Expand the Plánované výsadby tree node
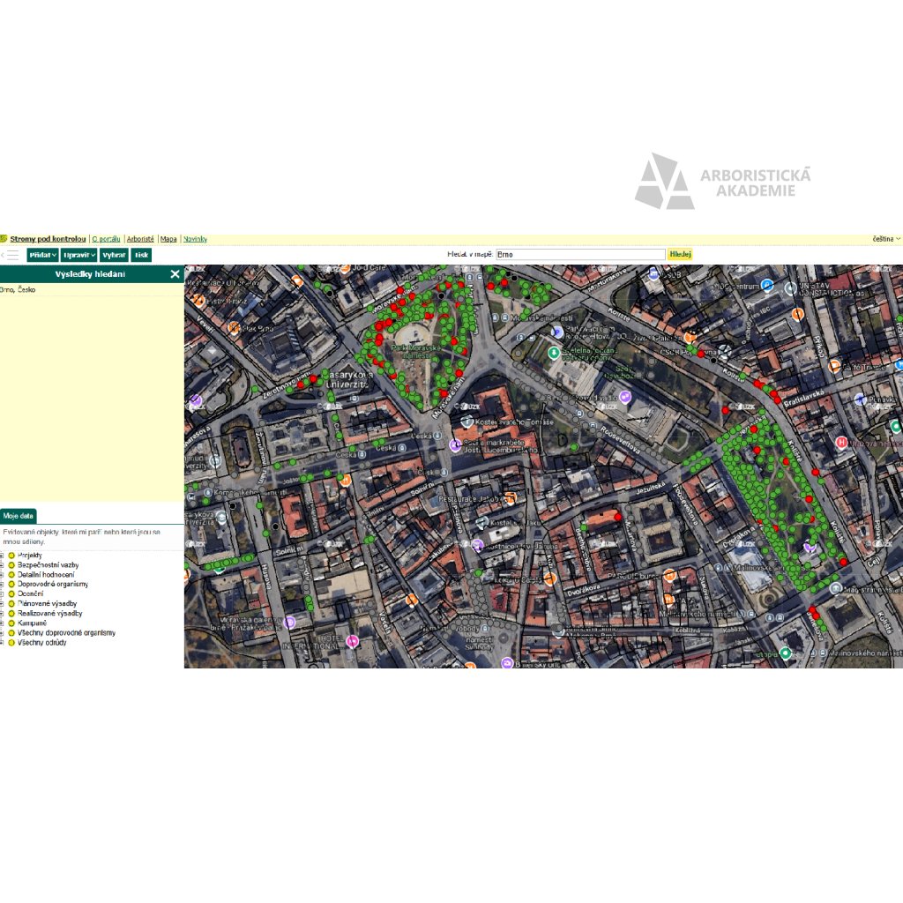 (x=2, y=603)
